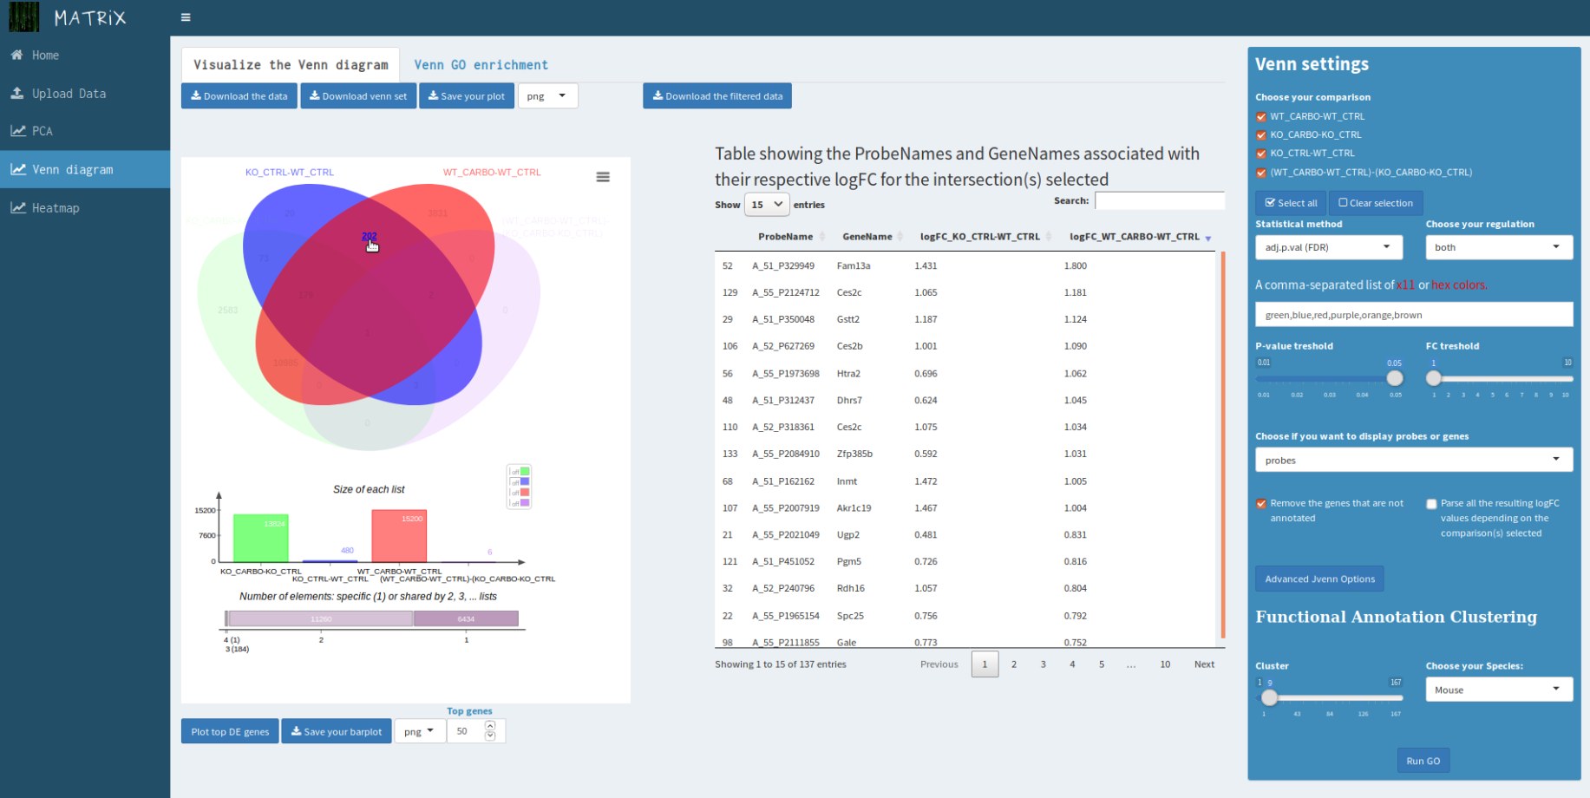The image size is (1590, 798).
Task: Switch to Venn GO enrichment tab
Action: coord(481,65)
